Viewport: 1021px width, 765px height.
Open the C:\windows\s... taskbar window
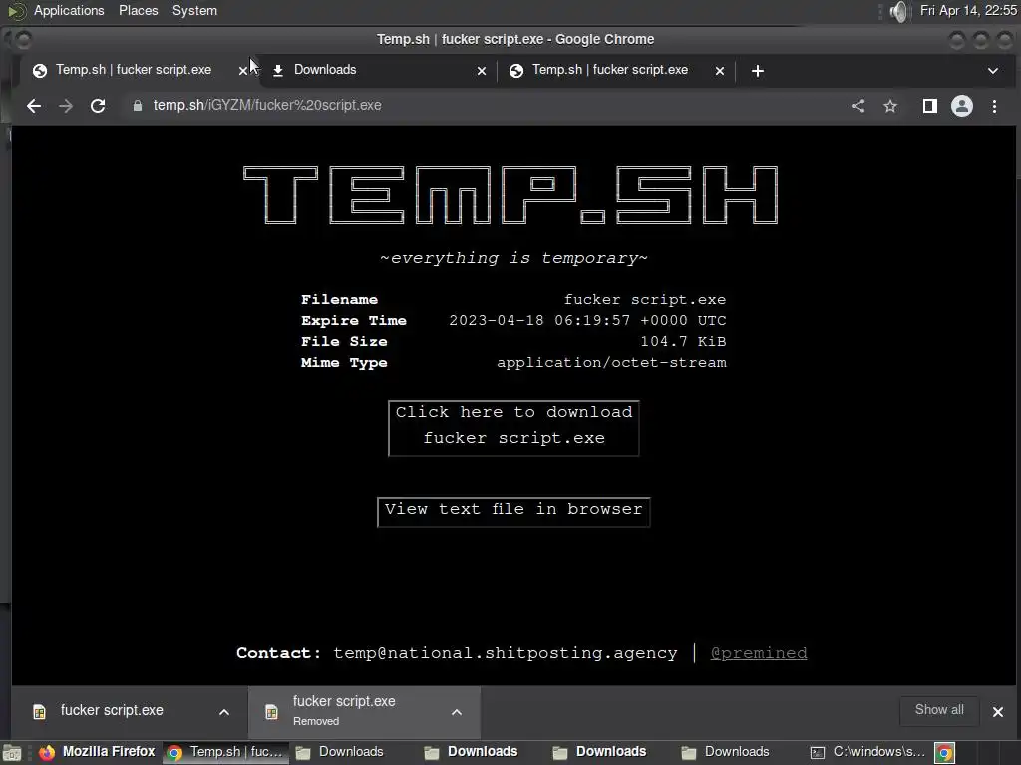tap(867, 752)
